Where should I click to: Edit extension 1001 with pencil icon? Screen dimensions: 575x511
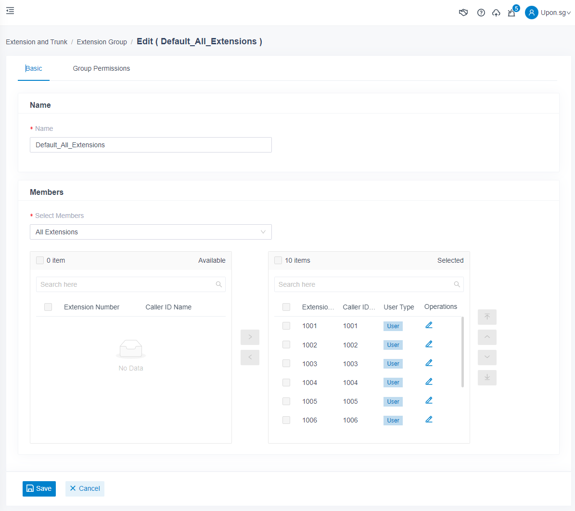tap(429, 325)
